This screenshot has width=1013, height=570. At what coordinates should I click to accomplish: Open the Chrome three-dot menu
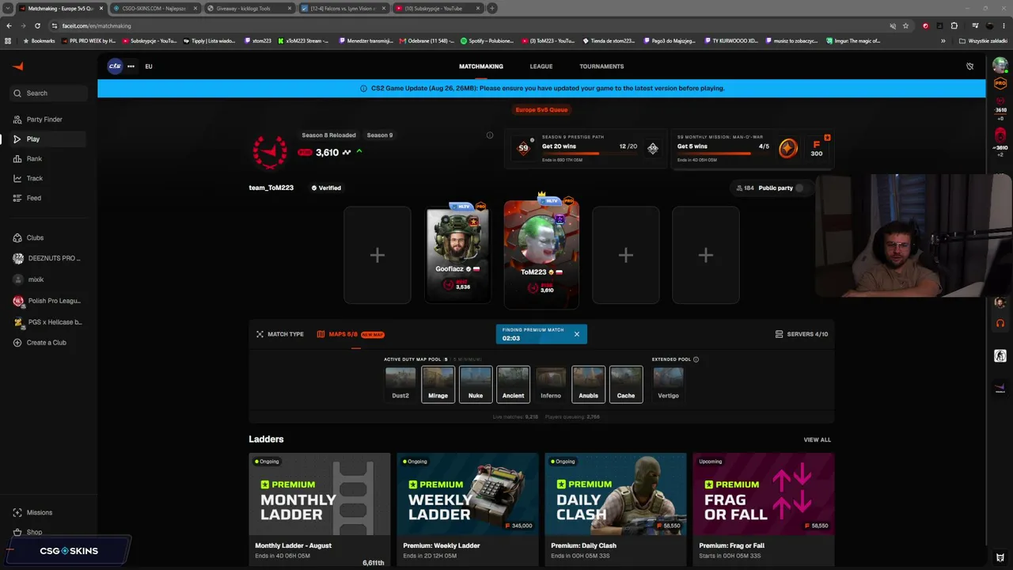(x=1004, y=25)
